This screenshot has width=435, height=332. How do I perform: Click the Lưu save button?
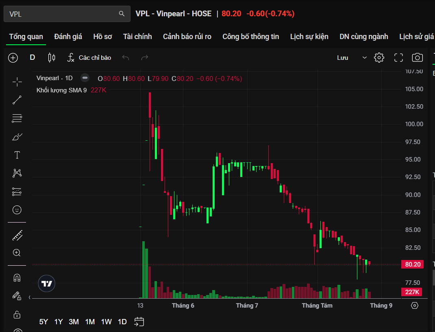[342, 58]
